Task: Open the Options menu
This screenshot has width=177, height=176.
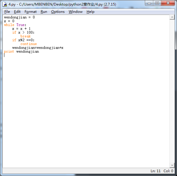Action: click(x=58, y=12)
